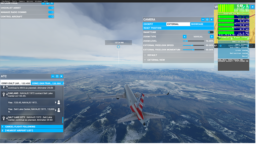Click the 137.34 NM waypoint marker
266x149 pixels.
(x=118, y=47)
